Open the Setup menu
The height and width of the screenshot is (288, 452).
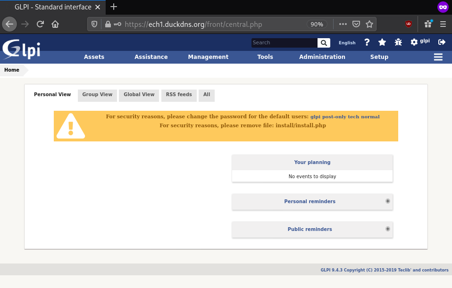pos(379,57)
